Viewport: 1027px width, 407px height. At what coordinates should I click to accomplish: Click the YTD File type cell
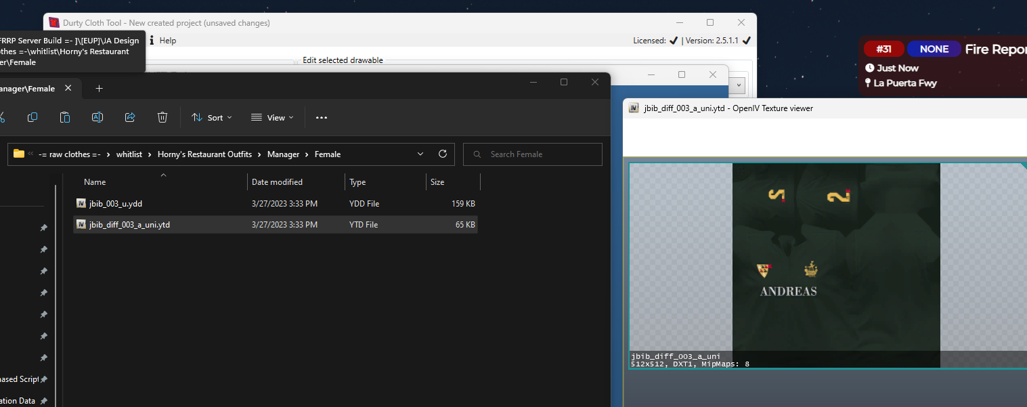pos(364,224)
